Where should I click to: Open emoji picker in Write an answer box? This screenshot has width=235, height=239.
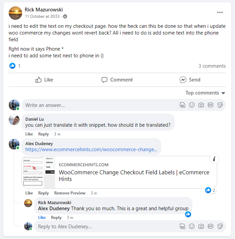click(x=192, y=105)
